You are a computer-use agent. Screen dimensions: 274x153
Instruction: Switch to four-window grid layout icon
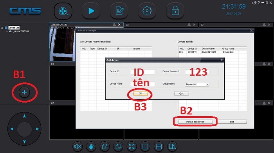[x=159, y=146]
